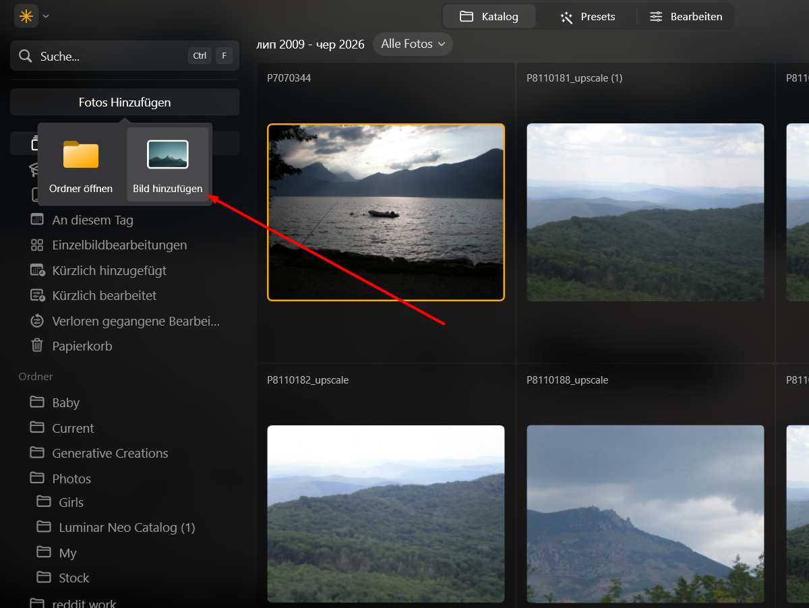Expand the dropdown arrow beside the logo
809x608 pixels.
point(46,16)
